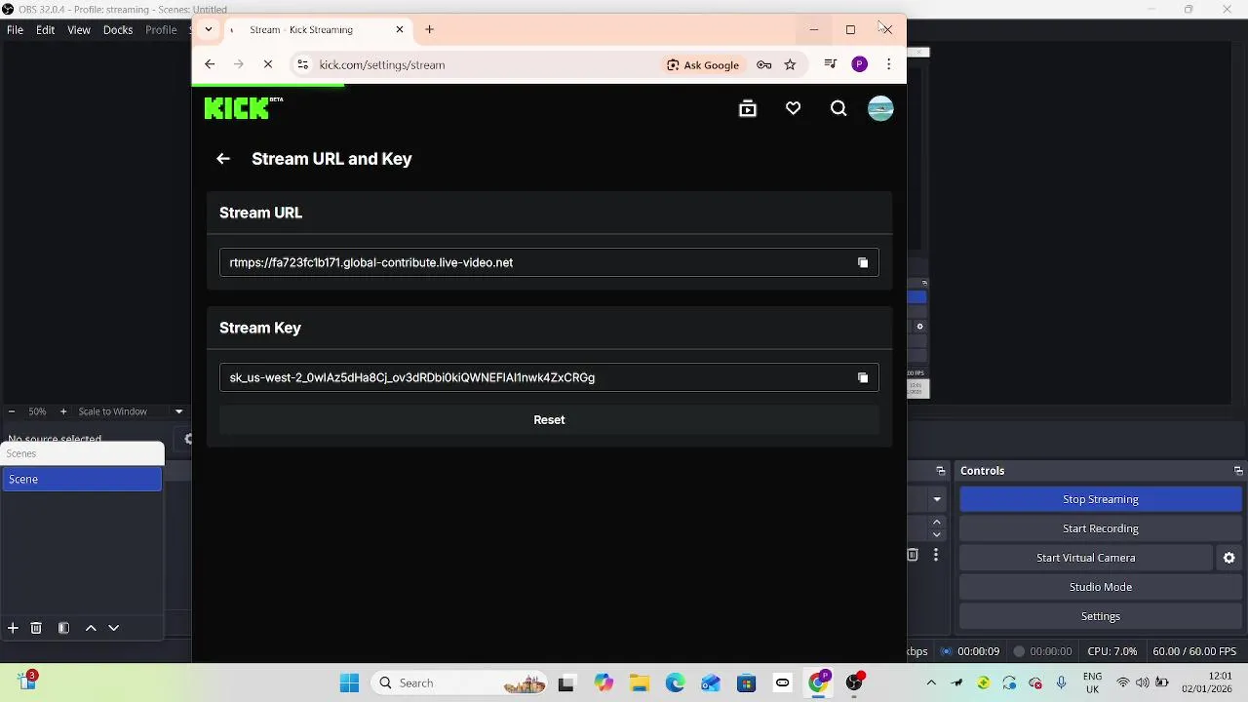Open the three-dot menu in OBS transitions dock
This screenshot has height=702, width=1248.
pyautogui.click(x=936, y=555)
